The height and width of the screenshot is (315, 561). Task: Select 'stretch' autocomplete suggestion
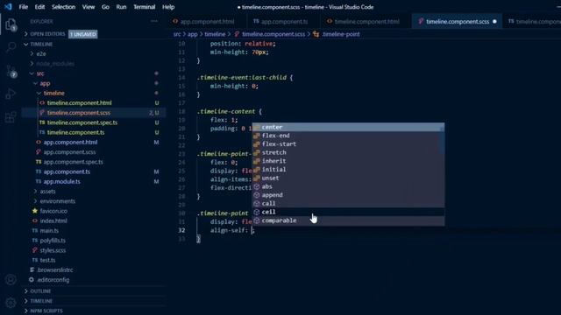[x=348, y=152]
